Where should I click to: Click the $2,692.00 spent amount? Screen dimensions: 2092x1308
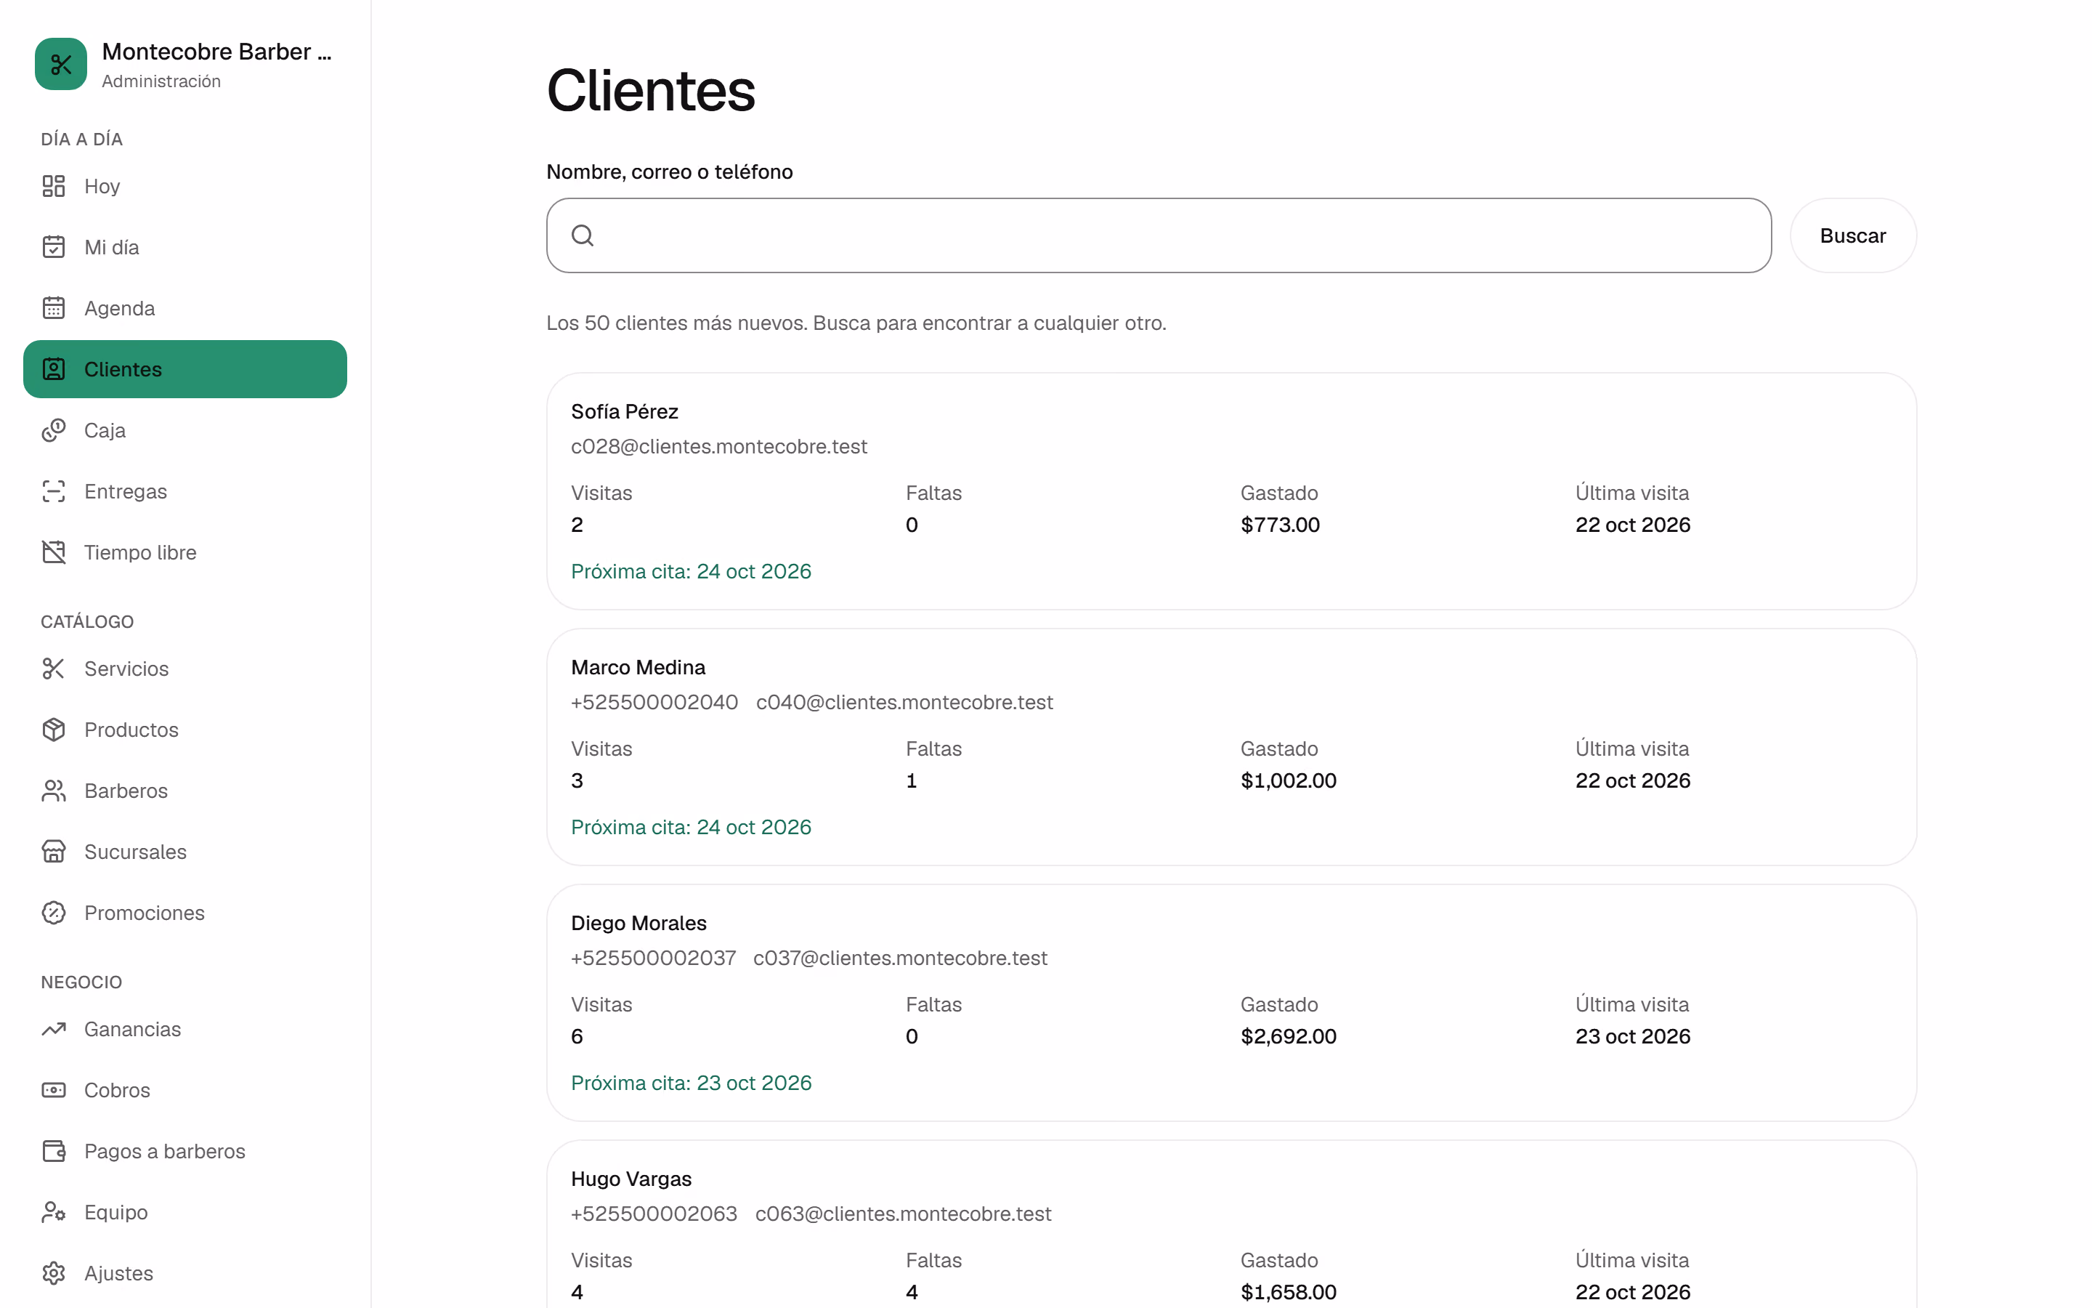1288,1036
